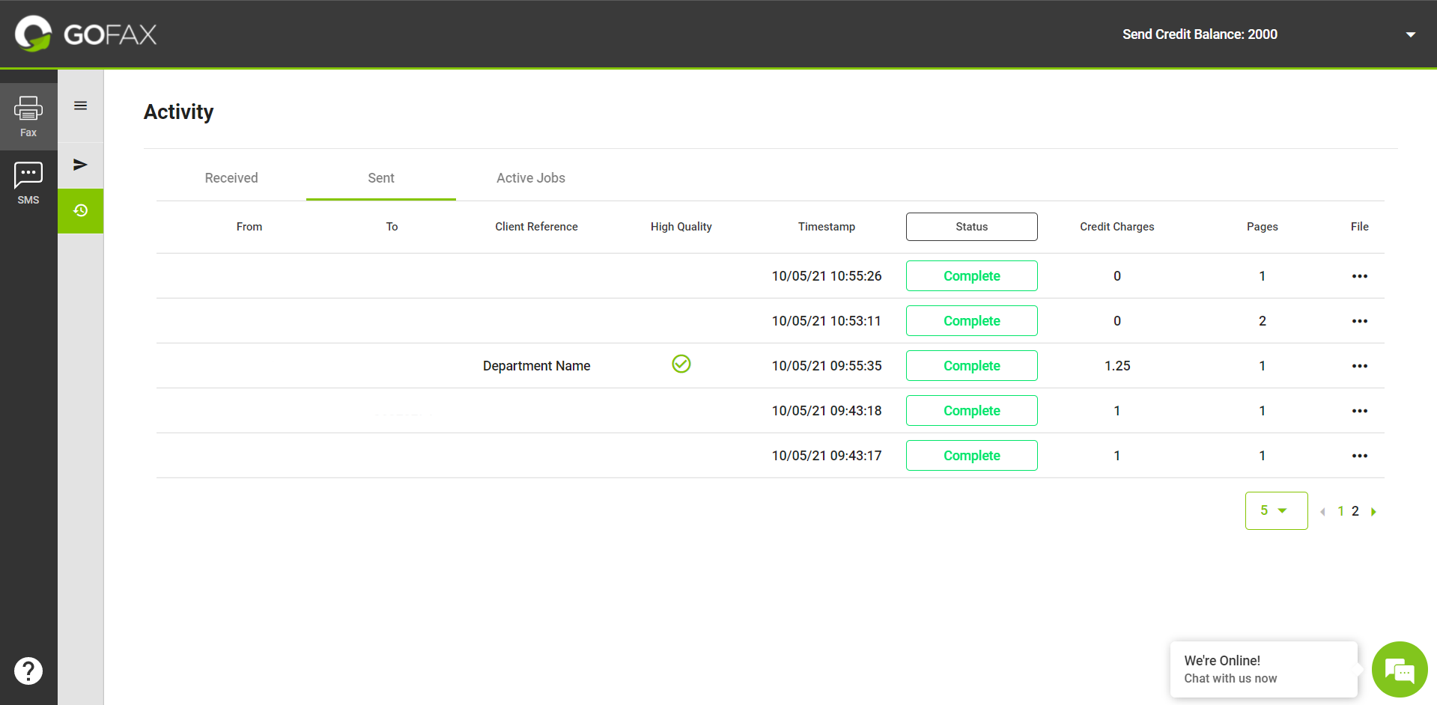Go to page 1 of results
The image size is (1437, 705).
pyautogui.click(x=1341, y=511)
